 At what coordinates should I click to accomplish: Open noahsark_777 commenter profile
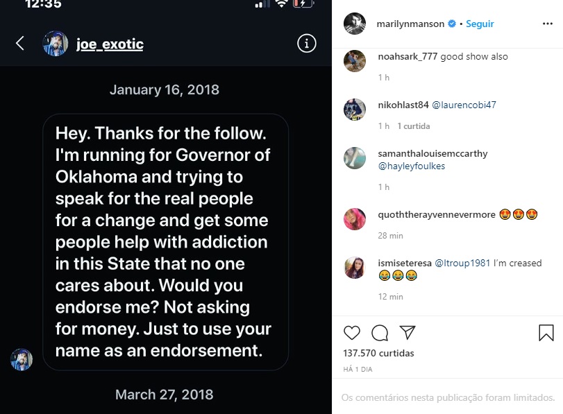click(407, 57)
